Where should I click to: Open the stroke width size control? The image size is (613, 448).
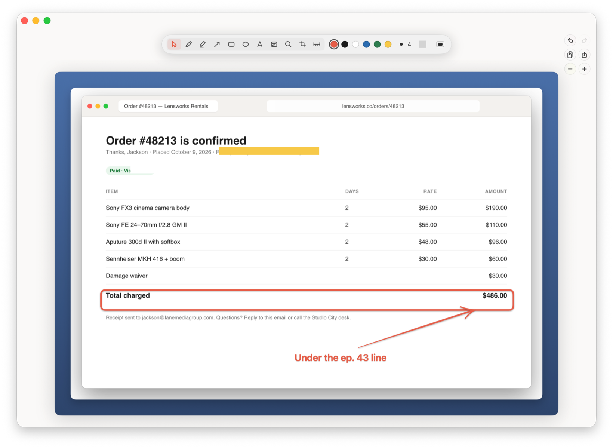(405, 45)
